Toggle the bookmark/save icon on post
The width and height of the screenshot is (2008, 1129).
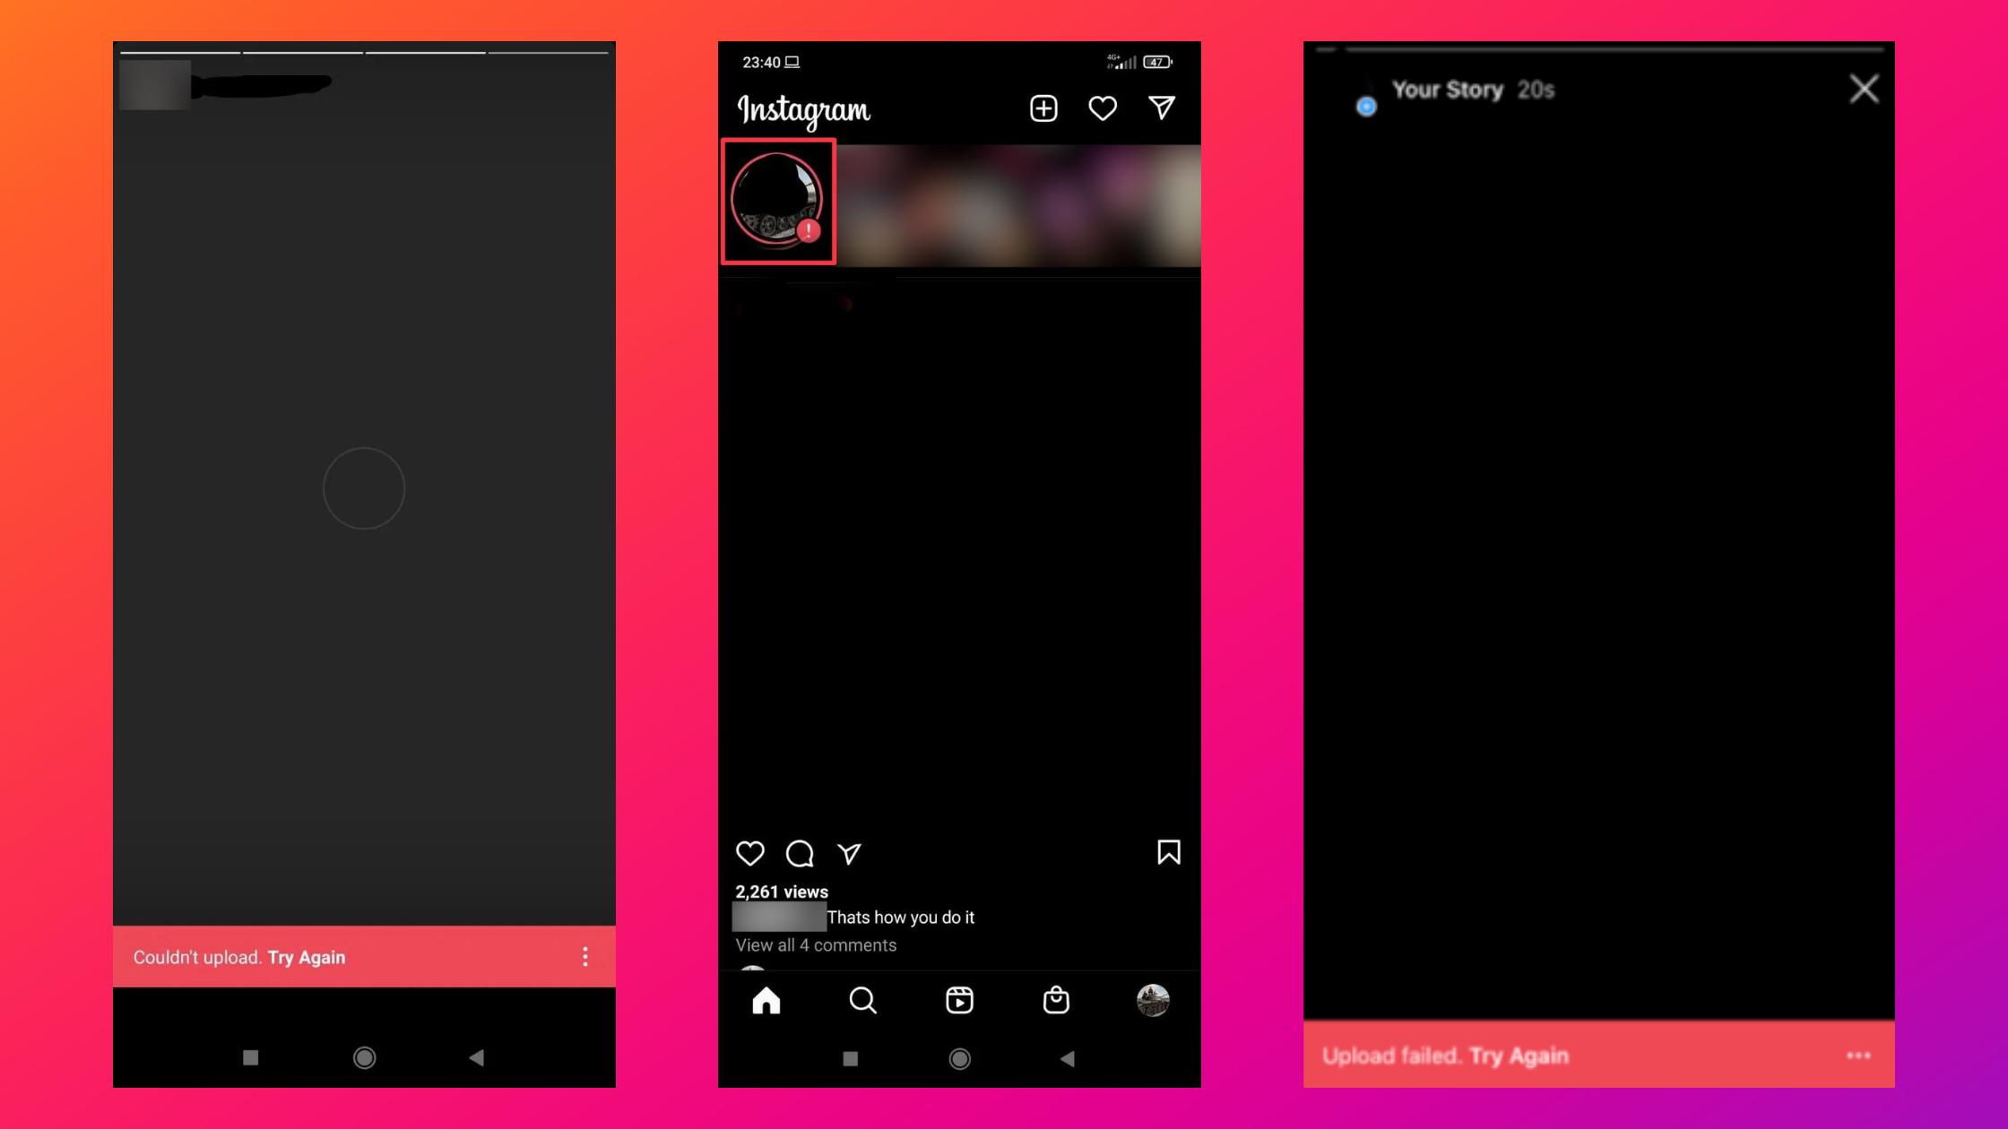pos(1168,852)
